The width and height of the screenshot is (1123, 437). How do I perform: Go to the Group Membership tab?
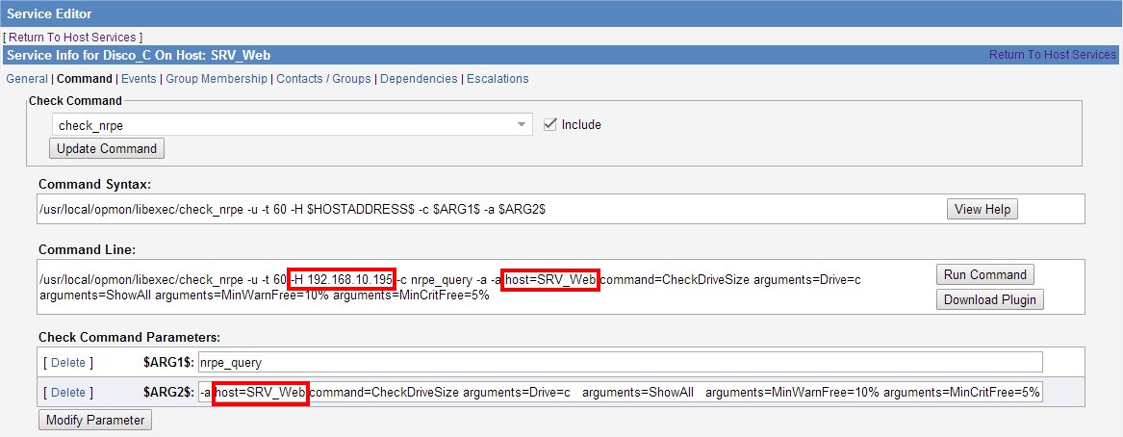point(217,79)
